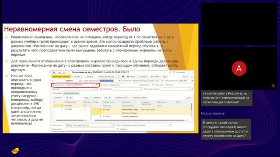Click the Провести button
This screenshot has height=157, width=280.
pos(90,77)
